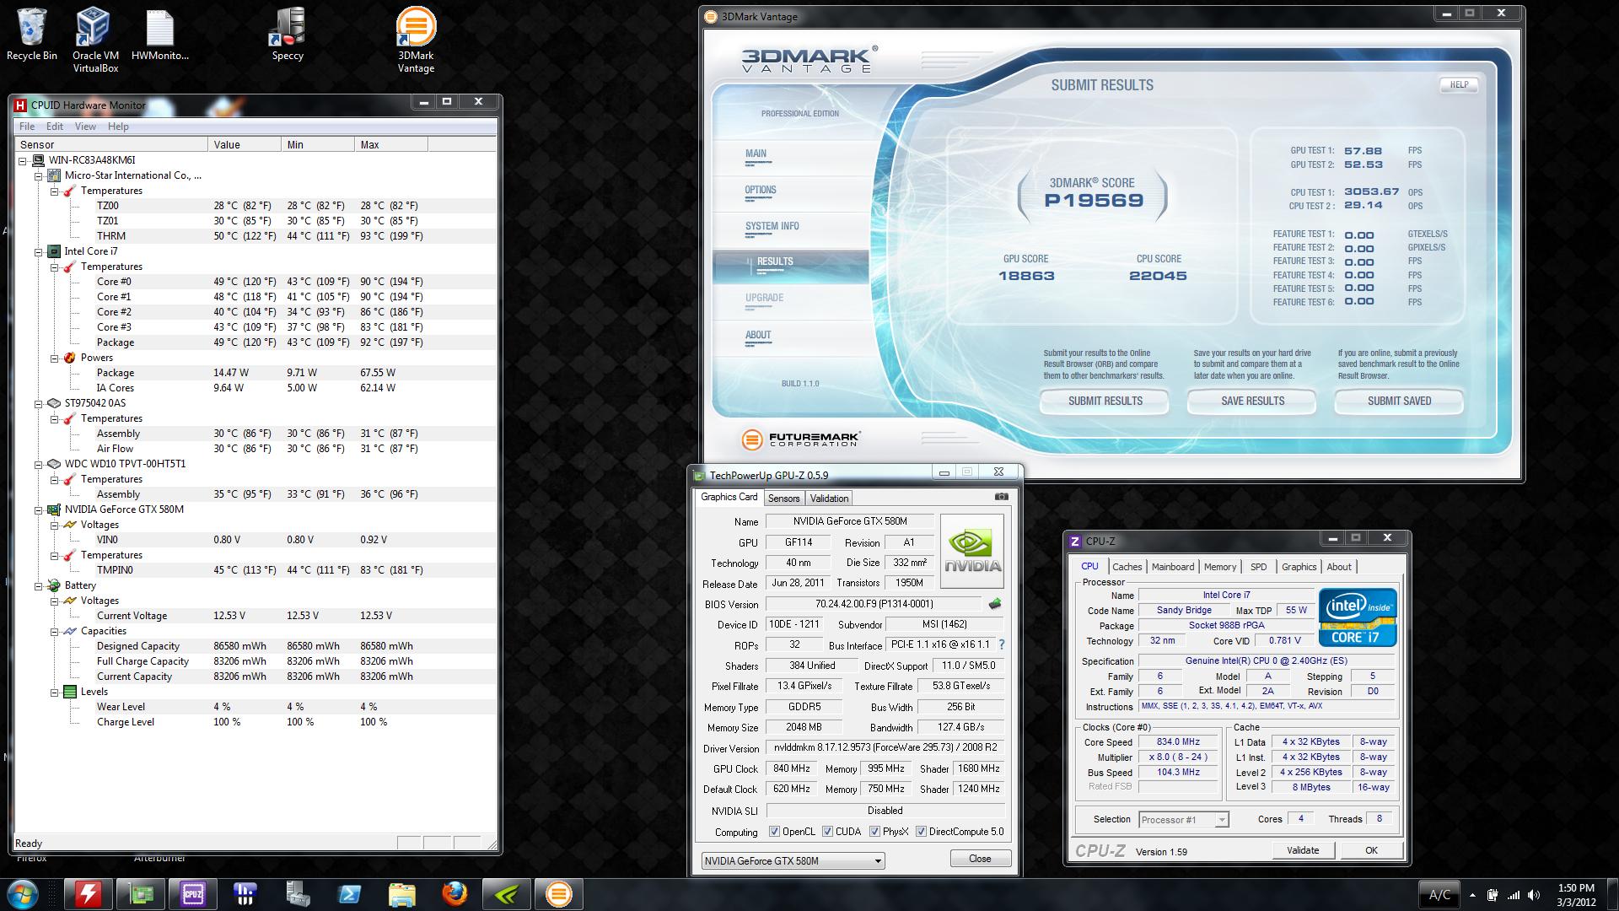Open the SPD tab in CPU-Z
Image resolution: width=1619 pixels, height=911 pixels.
[1258, 567]
